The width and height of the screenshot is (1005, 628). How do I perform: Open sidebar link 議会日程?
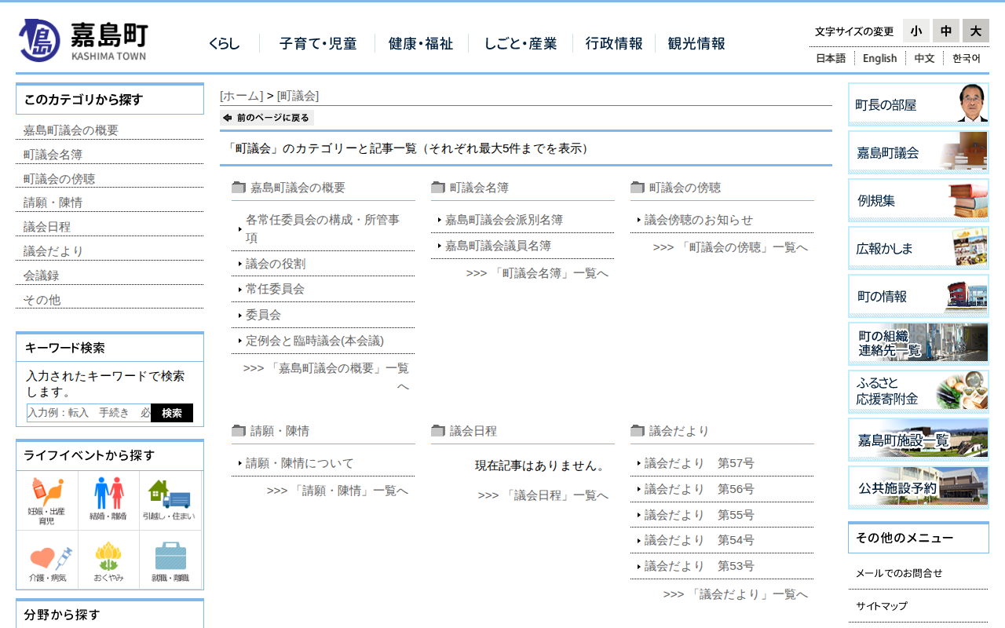click(47, 227)
